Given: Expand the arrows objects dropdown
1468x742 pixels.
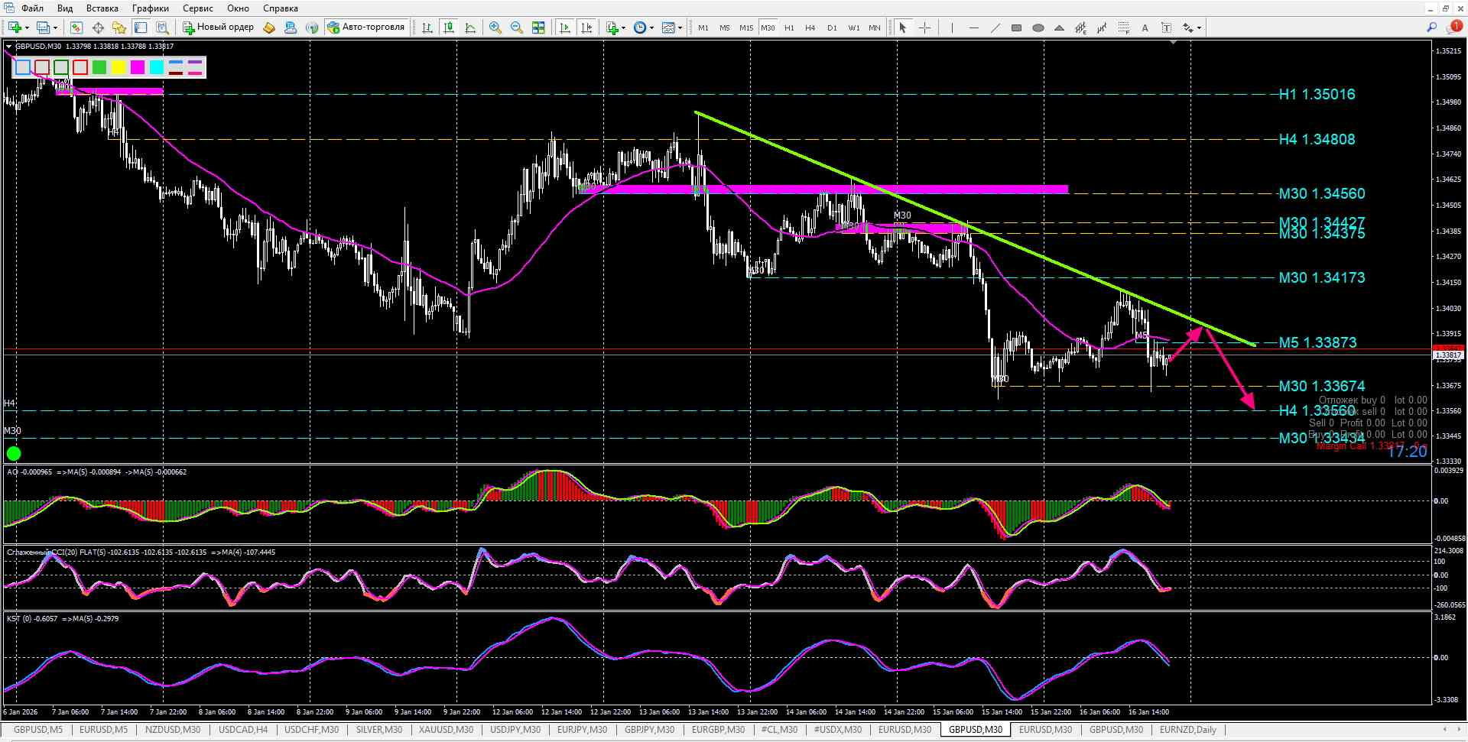Looking at the screenshot, I should (x=1199, y=28).
